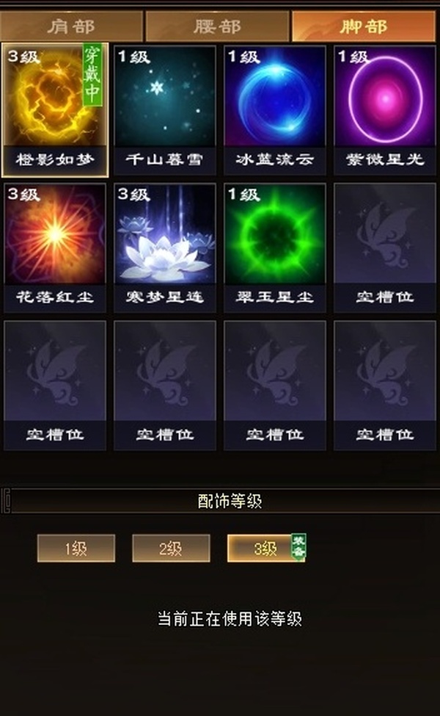Click the 配饰等级 section header
The height and width of the screenshot is (716, 440).
pos(230,501)
